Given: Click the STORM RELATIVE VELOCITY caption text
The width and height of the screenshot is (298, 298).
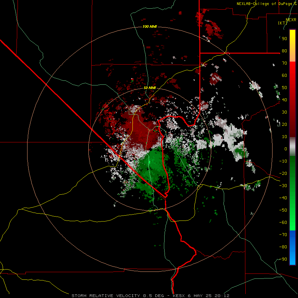Looking at the screenshot, I should (106, 296).
